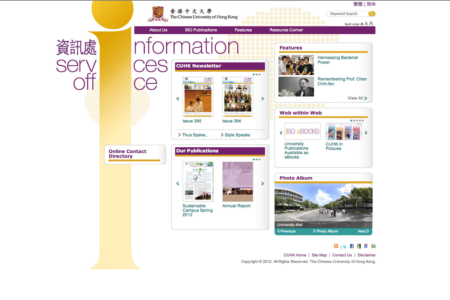Click the magnifier search button
This screenshot has width=450, height=300.
point(371,14)
